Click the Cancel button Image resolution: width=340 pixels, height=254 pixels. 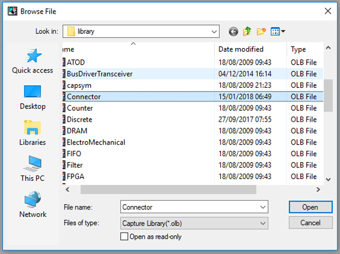click(x=310, y=223)
